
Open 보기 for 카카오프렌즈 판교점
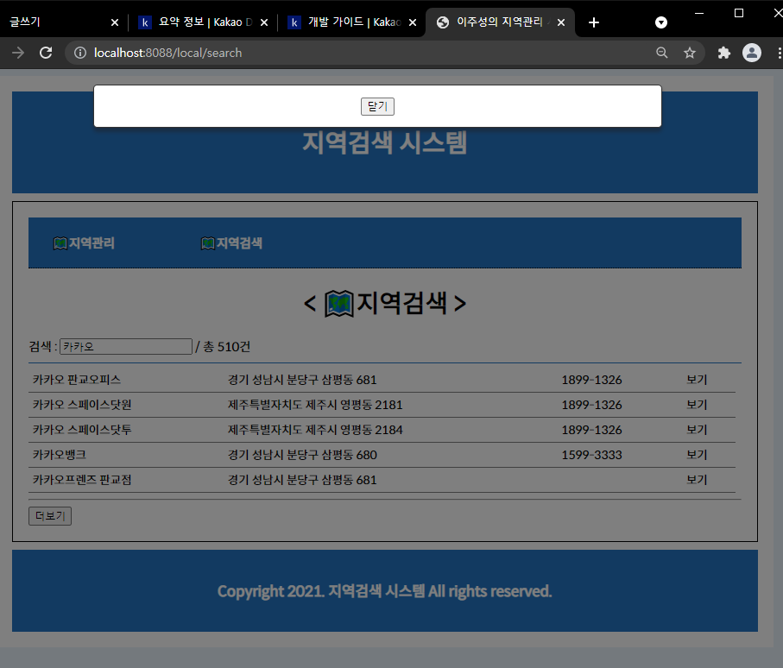697,479
